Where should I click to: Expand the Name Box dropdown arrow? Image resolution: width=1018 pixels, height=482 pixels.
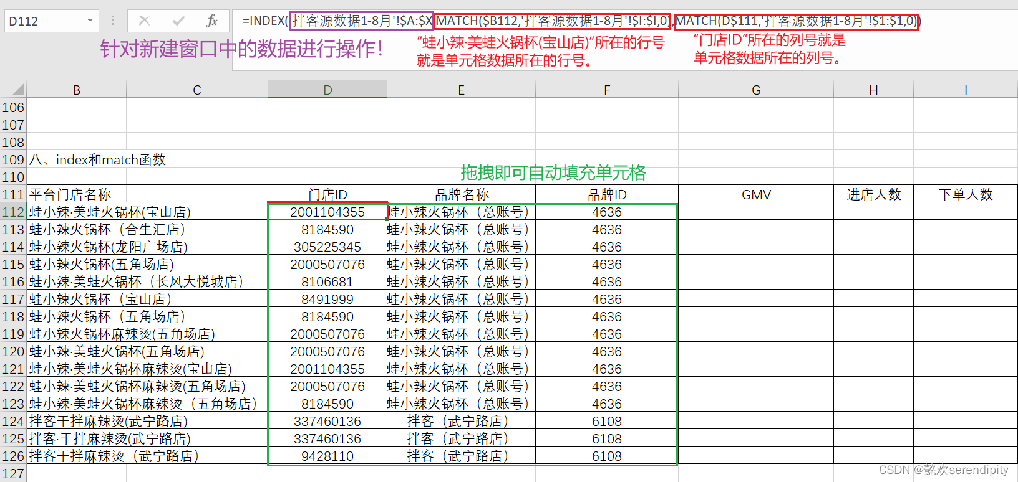coord(90,21)
